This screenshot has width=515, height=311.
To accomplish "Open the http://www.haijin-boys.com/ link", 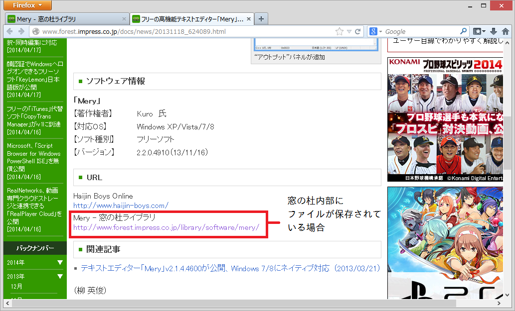I will tap(121, 206).
